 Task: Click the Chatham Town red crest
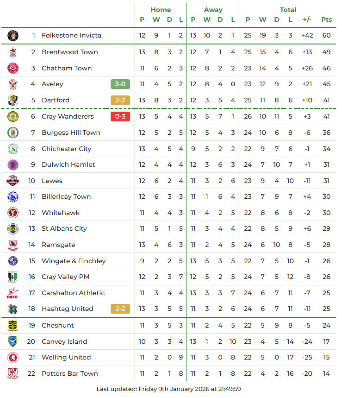(x=13, y=68)
